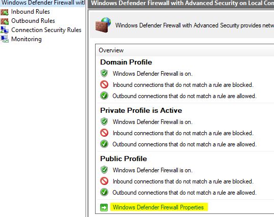
Task: Click the Inbound Rules brick wall icon
Action: coord(5,12)
